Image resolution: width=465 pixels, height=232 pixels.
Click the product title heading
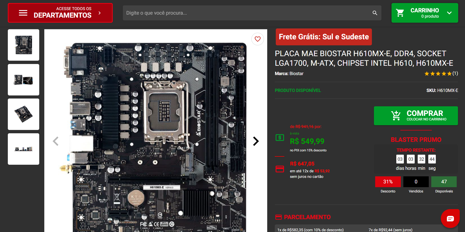(364, 58)
